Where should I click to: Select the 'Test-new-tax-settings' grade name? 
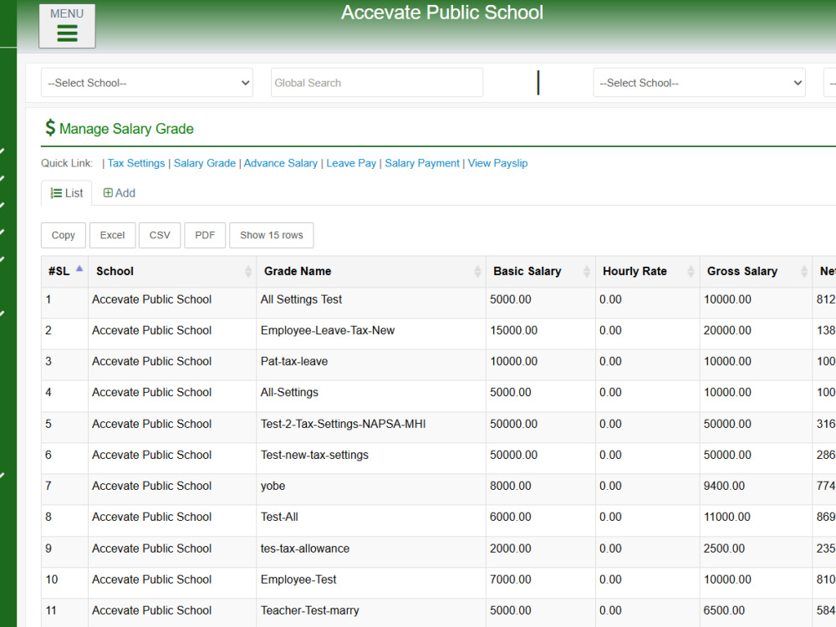tap(314, 455)
